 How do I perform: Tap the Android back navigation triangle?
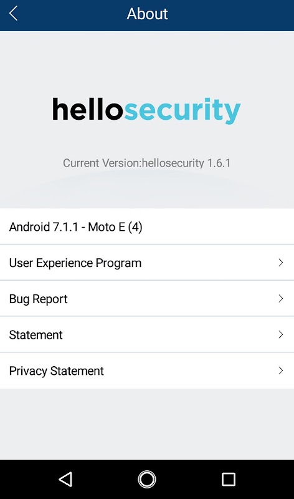66,479
